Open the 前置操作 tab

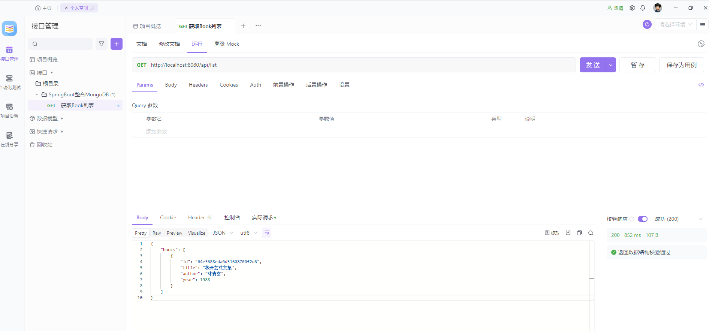click(x=284, y=85)
